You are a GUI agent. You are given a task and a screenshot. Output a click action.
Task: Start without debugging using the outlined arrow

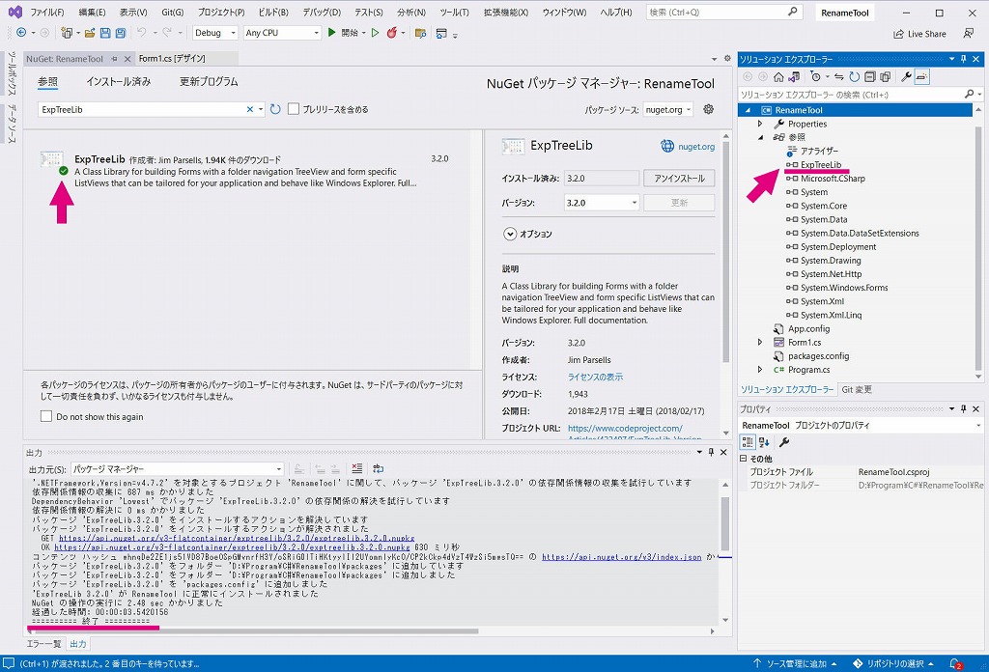click(376, 33)
